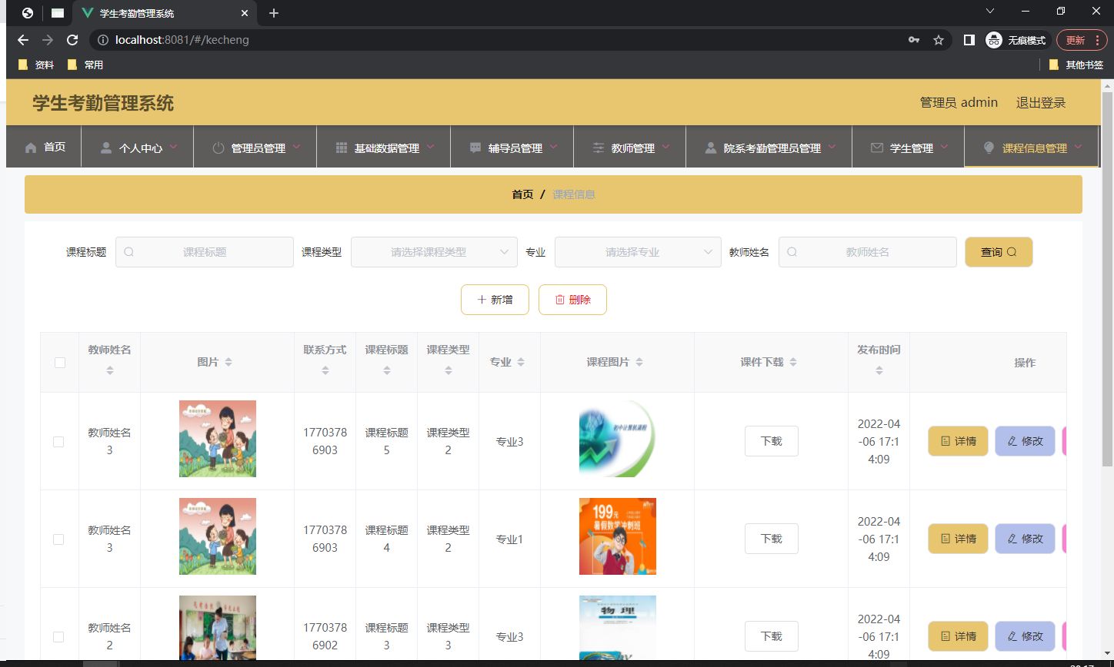Tick the select-all checkbox in table header
This screenshot has height=667, width=1114.
click(60, 363)
